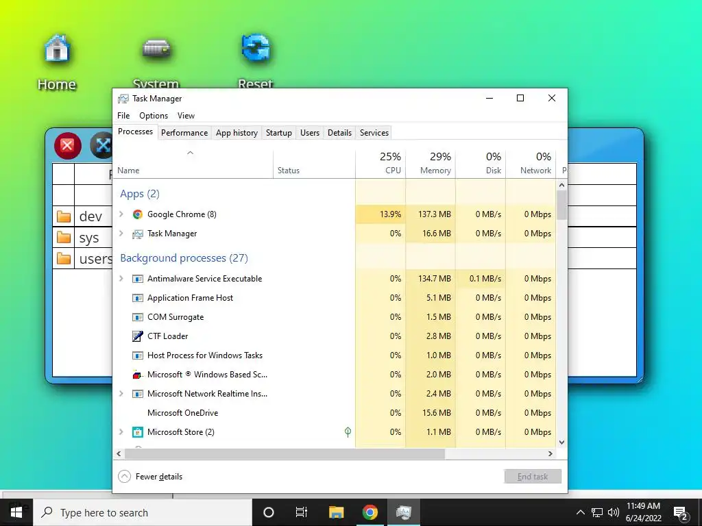Click the Microsoft Windows Based Script icon
The image size is (702, 526).
[x=137, y=375]
